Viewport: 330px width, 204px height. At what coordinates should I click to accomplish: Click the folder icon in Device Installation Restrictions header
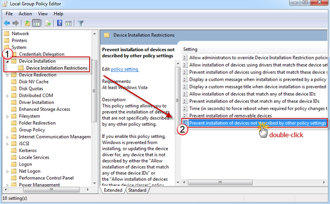tap(107, 35)
